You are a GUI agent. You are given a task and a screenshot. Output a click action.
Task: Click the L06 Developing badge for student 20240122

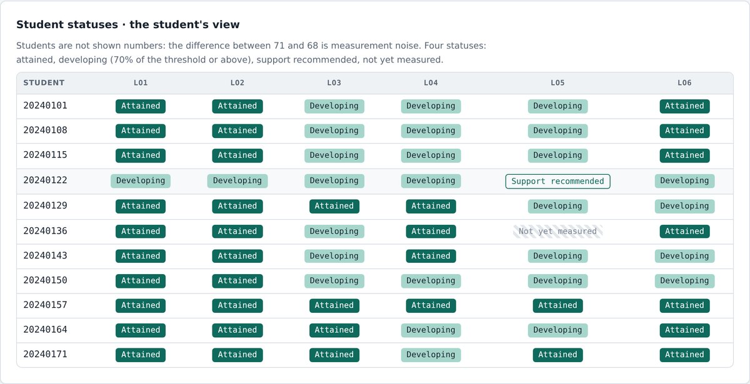point(684,181)
